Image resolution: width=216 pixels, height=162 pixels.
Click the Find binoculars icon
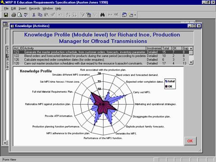[102, 15]
